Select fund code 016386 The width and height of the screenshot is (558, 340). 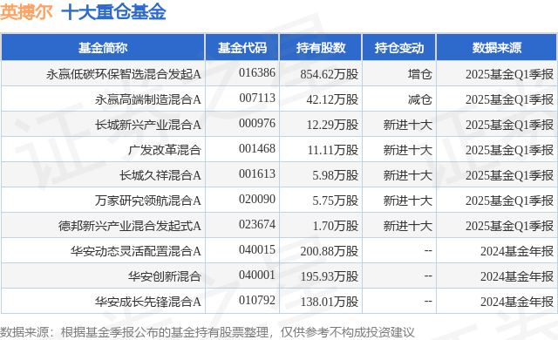(x=257, y=73)
